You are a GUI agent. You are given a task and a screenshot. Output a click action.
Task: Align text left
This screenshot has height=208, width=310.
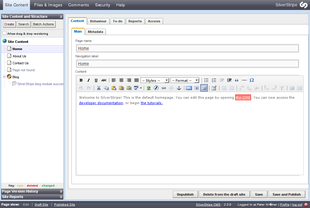pyautogui.click(x=114, y=80)
